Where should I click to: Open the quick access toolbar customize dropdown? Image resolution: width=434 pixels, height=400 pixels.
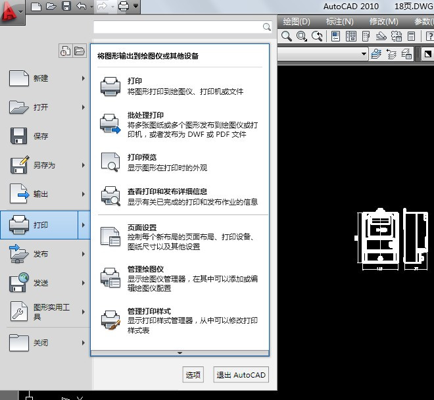tap(135, 5)
